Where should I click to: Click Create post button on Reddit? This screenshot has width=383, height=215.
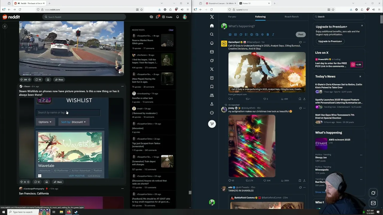click(167, 17)
